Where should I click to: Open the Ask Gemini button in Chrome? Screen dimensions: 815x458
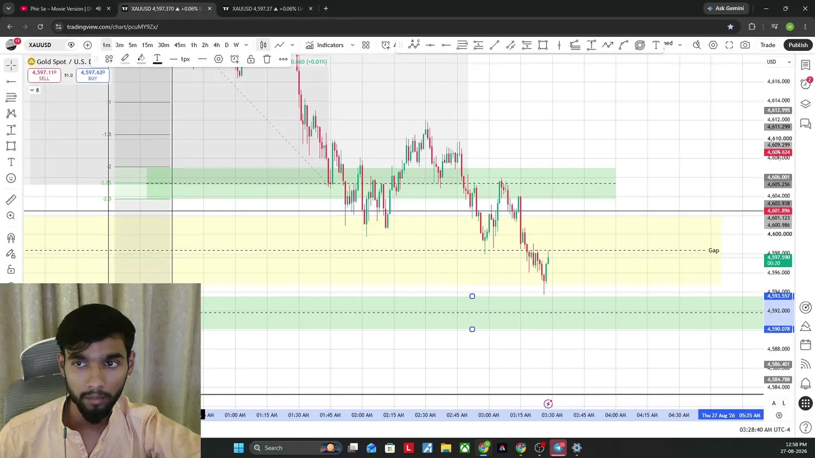click(725, 8)
